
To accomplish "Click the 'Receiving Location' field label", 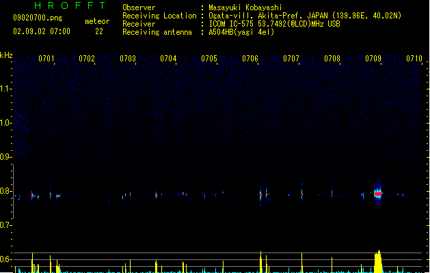I will click(x=159, y=16).
